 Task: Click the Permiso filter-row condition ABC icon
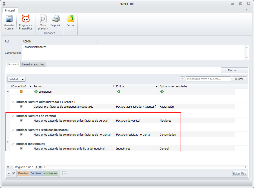pyautogui.click(x=36, y=92)
